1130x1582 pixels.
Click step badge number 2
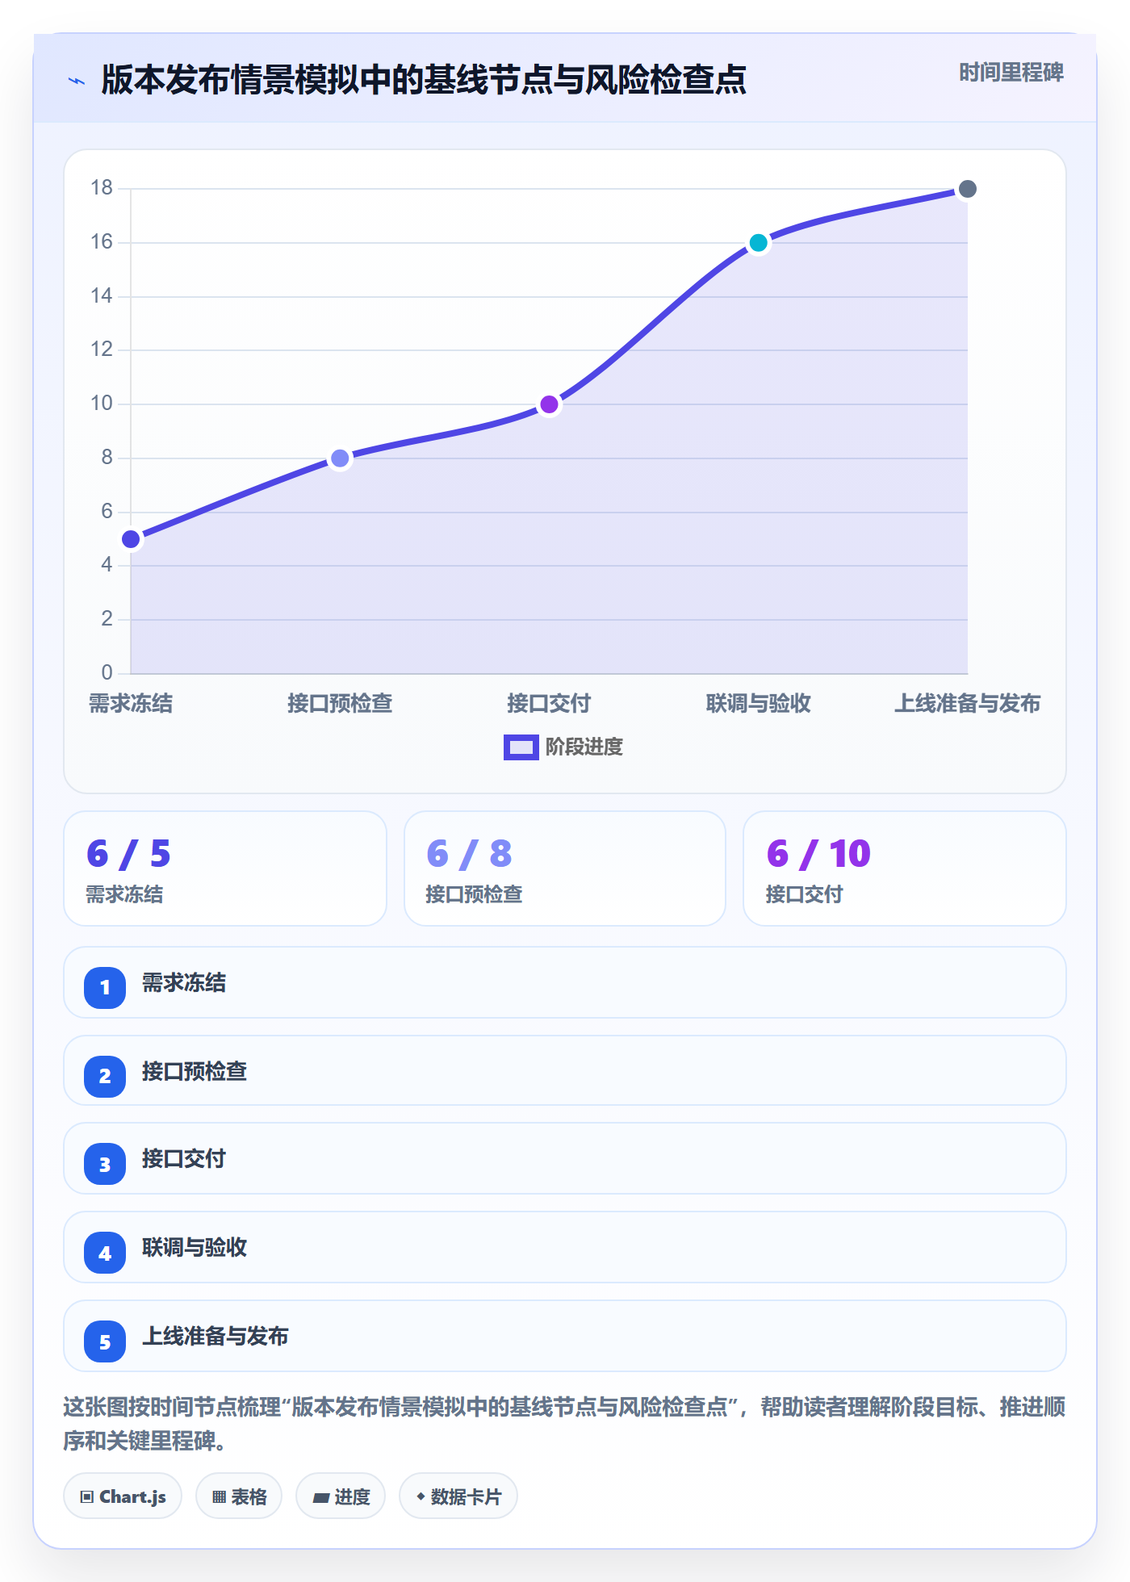click(105, 1076)
